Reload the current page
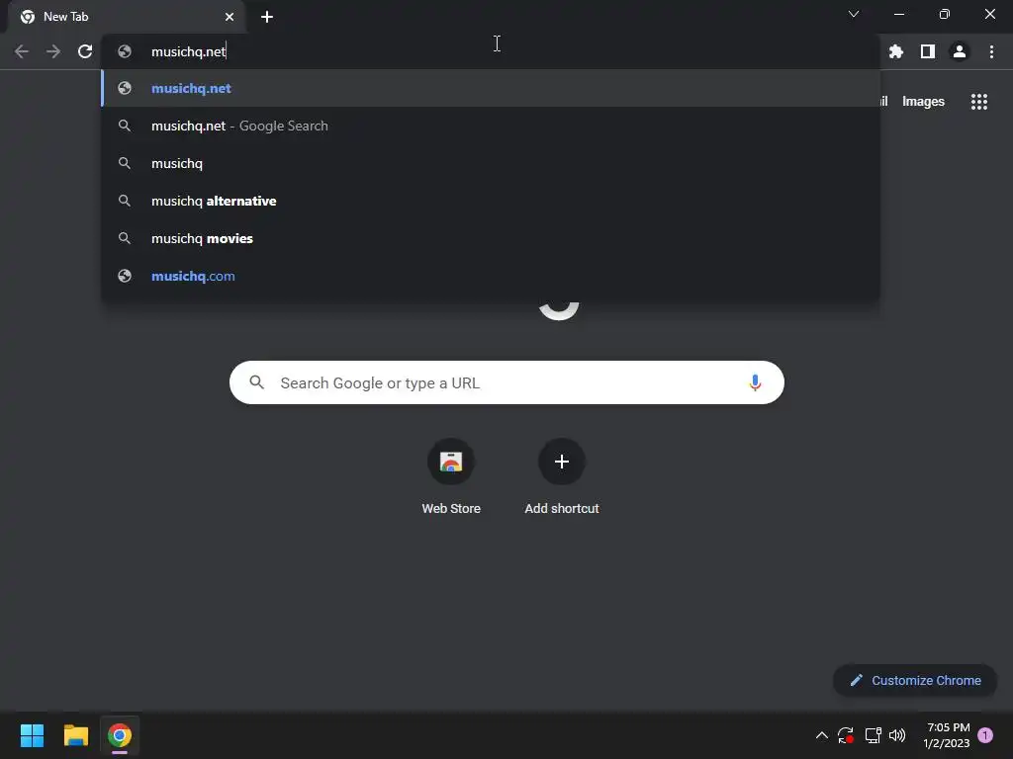 (x=85, y=51)
